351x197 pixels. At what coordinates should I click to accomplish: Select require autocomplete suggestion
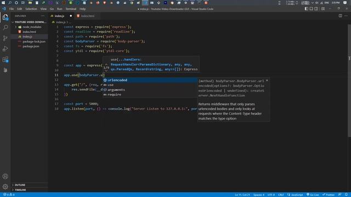point(150,95)
